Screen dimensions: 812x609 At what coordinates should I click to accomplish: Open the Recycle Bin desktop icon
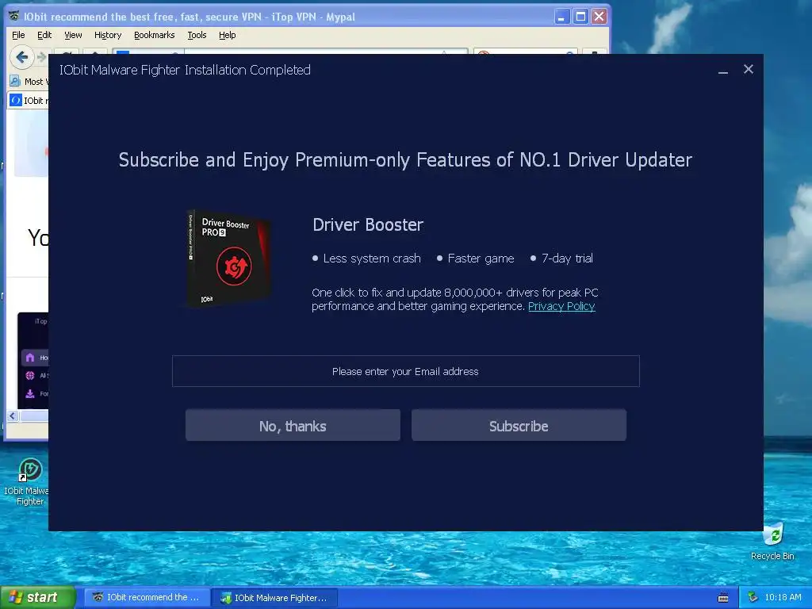click(772, 541)
